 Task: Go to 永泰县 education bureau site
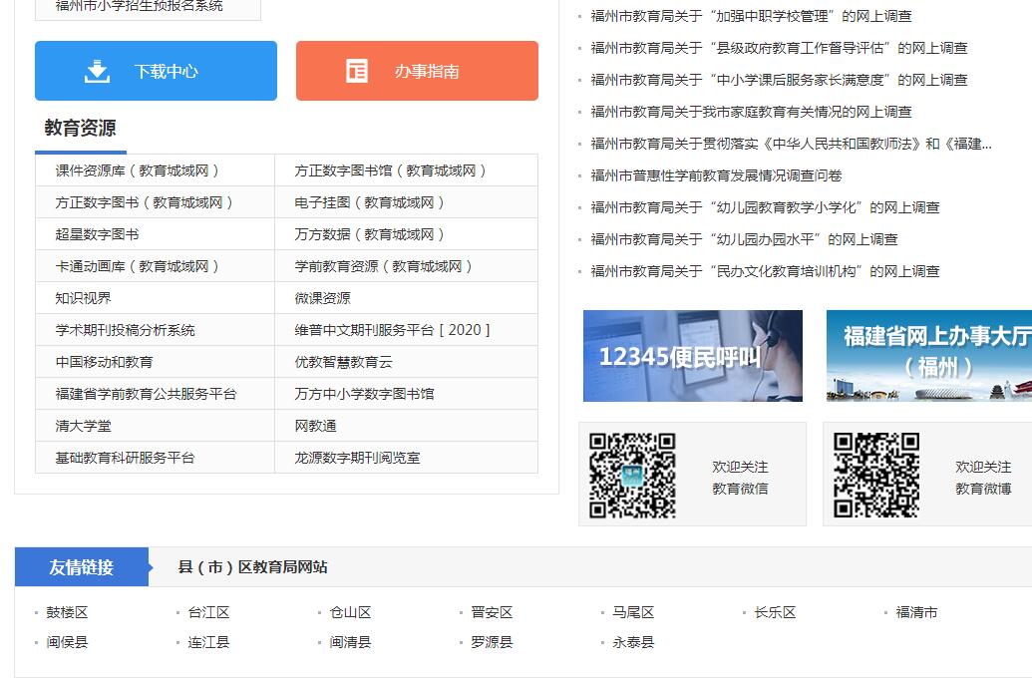pyautogui.click(x=633, y=642)
